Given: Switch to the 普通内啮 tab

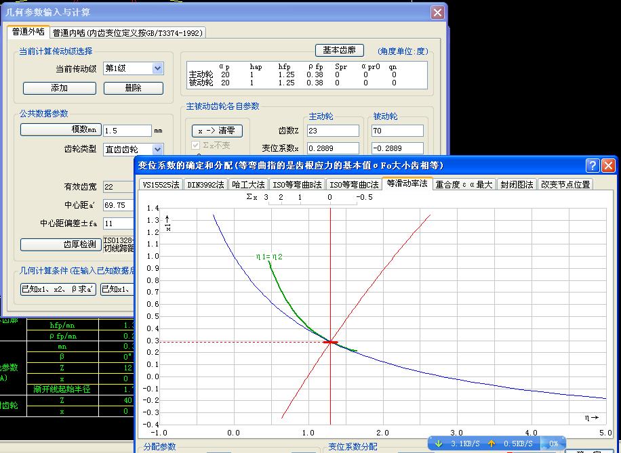Looking at the screenshot, I should click(x=127, y=33).
